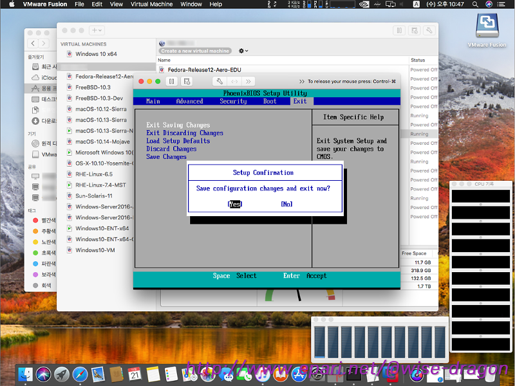Open the plus add dropdown in Library
Image resolution: width=515 pixels, height=386 pixels.
point(97,30)
